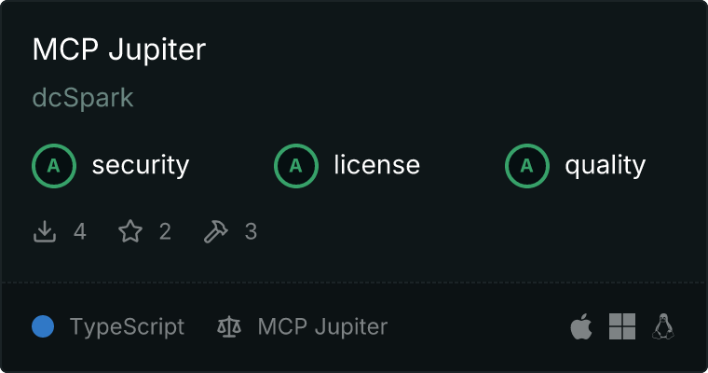
Task: Click the download count 4
Action: point(80,231)
